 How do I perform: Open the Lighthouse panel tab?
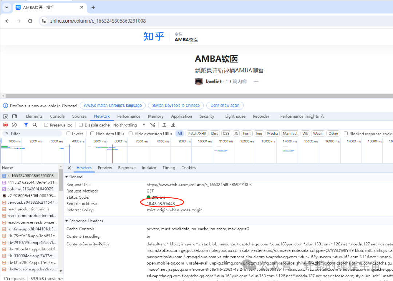[235, 116]
